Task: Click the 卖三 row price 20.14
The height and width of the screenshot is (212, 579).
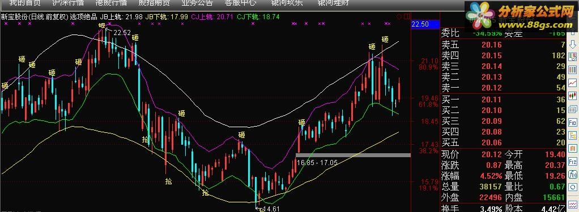Action: point(492,66)
